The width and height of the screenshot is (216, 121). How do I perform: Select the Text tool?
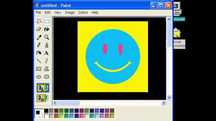[47, 53]
